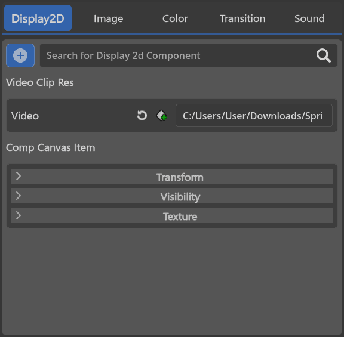Screen dimensions: 344x337
Task: Add a keyframe for the Video property
Action: click(x=162, y=116)
